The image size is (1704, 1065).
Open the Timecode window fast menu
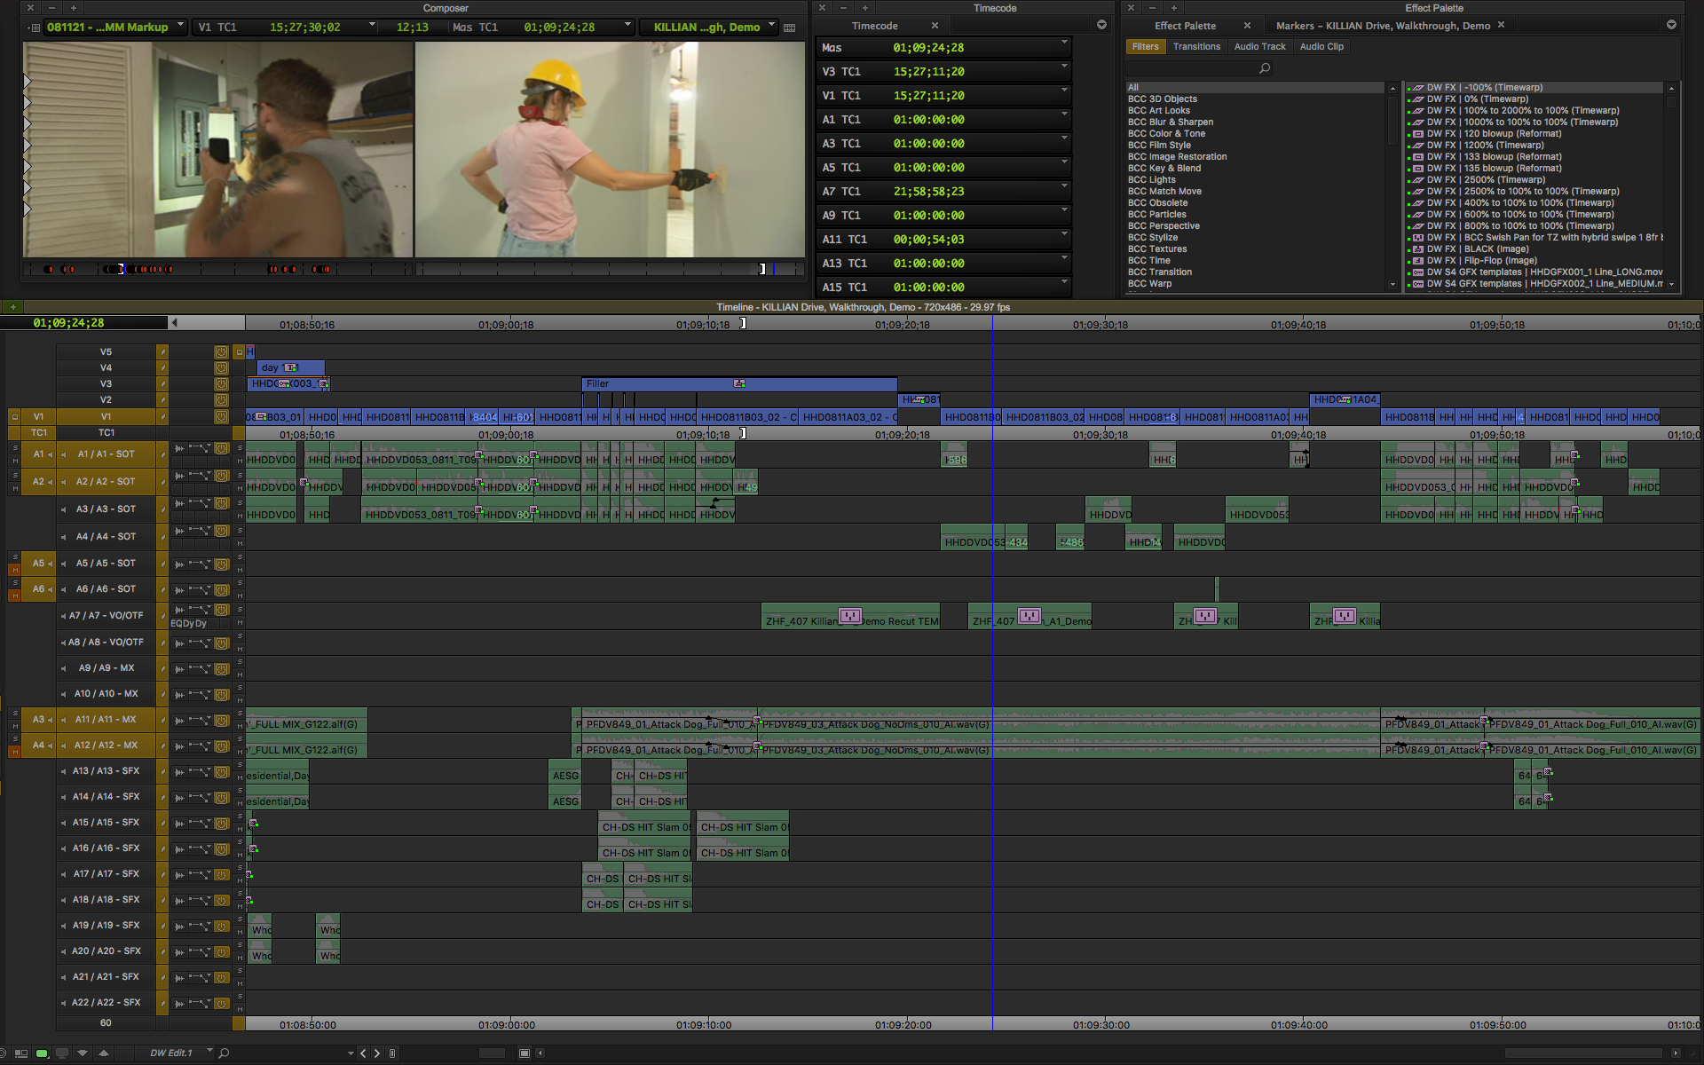1101,25
